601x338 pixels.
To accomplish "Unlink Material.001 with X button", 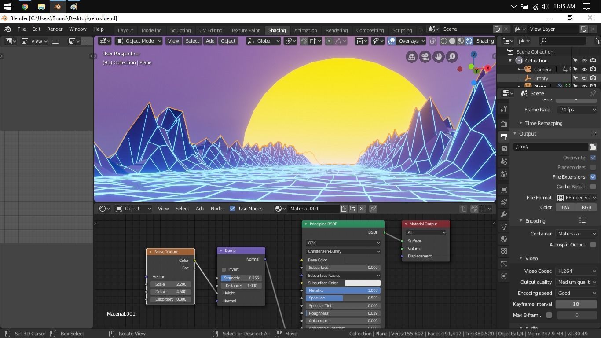I will click(362, 209).
